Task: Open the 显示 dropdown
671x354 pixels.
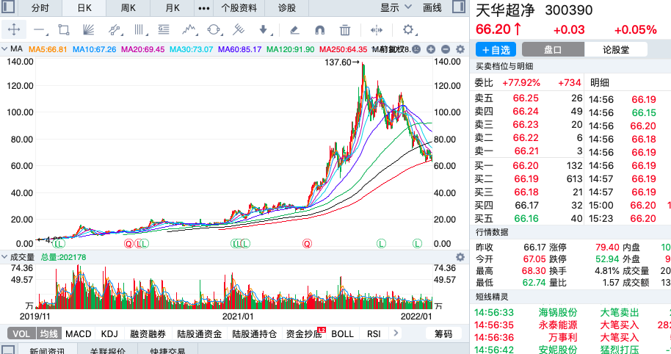Action: 396,7
